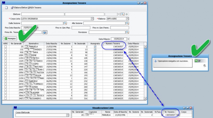Toggle AIRE checkbox for MANUELA row

click(6, 47)
